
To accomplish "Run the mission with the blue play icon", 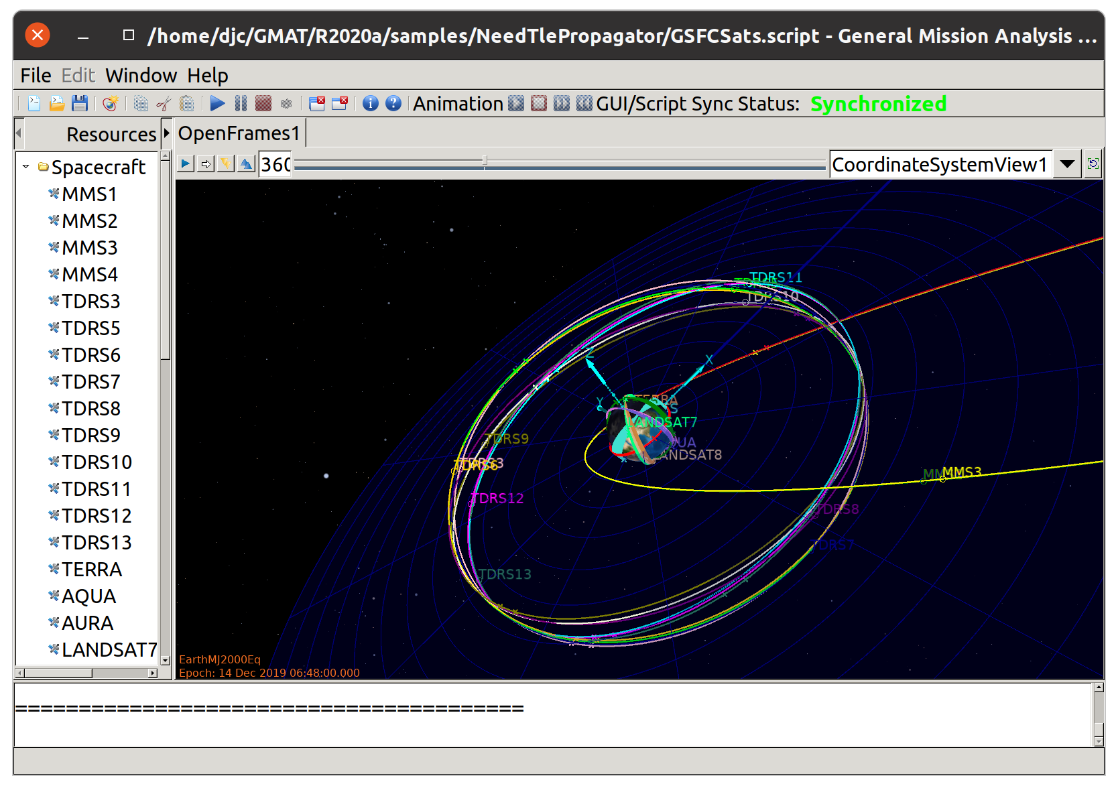I will coord(217,103).
